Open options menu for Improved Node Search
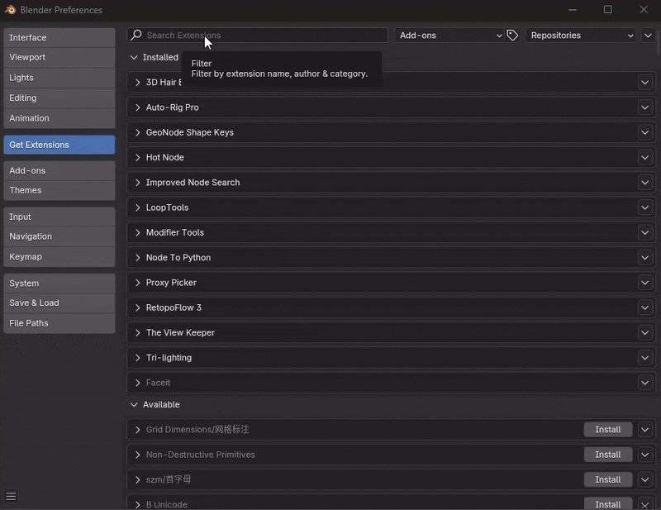Image resolution: width=661 pixels, height=510 pixels. coord(644,182)
